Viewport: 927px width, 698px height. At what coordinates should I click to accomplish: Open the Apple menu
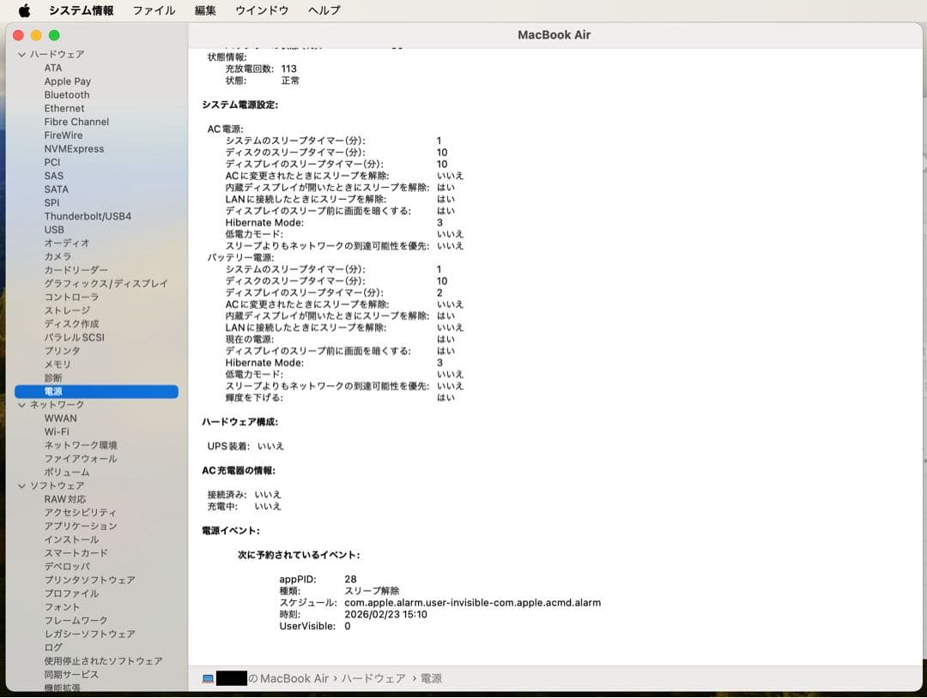click(x=23, y=10)
